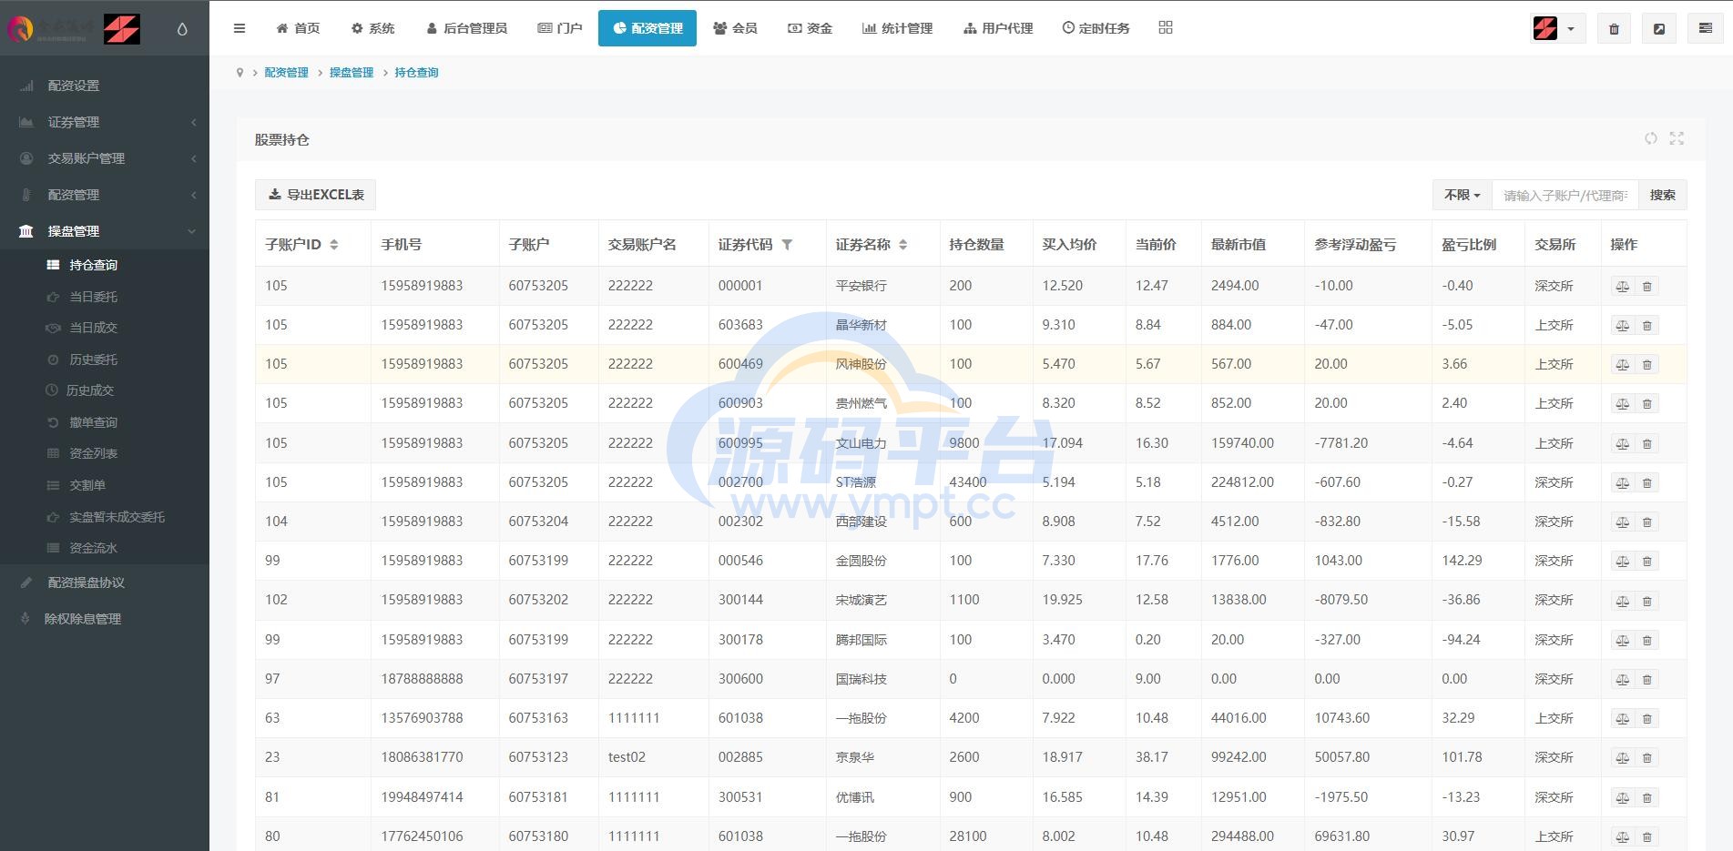Open the 定时任务 top menu
1733x851 pixels.
1096,28
